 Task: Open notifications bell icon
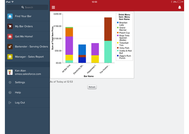(179, 7)
